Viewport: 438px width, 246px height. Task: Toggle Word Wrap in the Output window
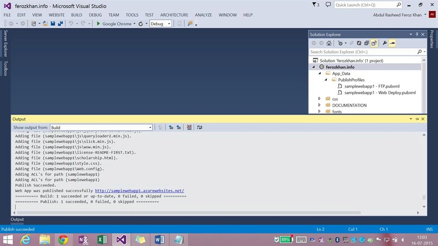click(199, 127)
